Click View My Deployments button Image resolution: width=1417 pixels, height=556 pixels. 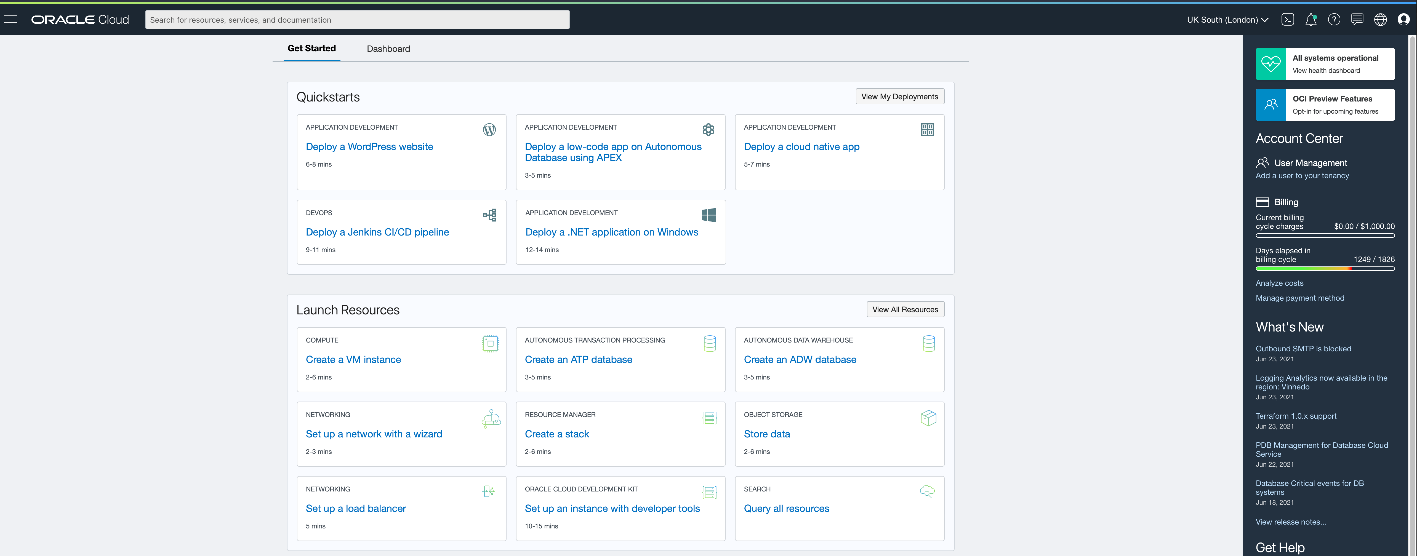point(899,96)
